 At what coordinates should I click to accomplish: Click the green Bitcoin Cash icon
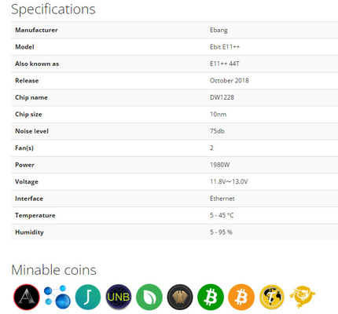(211, 297)
